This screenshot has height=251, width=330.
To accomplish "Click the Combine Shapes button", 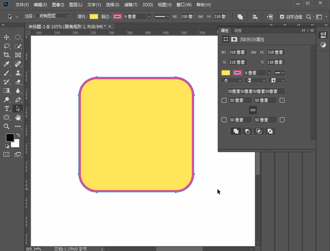I will [x=236, y=131].
